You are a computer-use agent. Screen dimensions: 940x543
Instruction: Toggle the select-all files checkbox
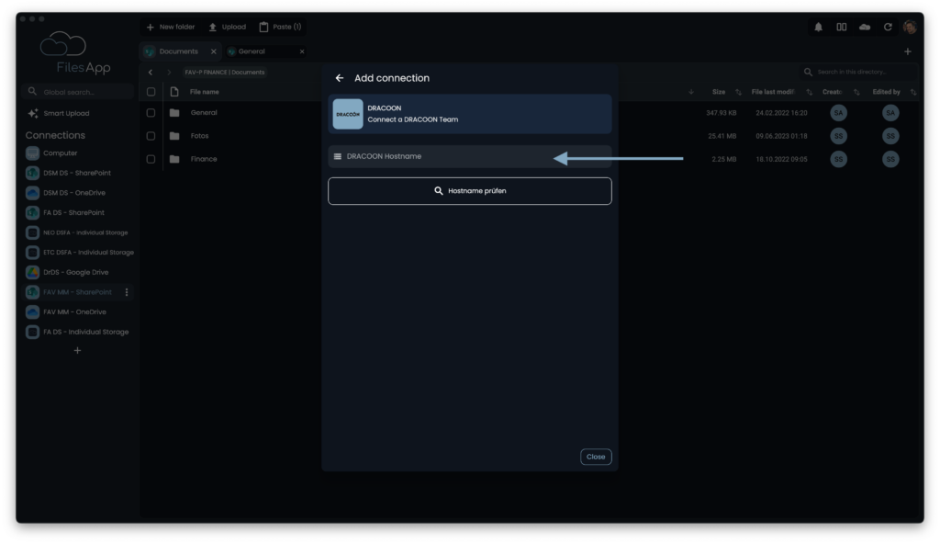[151, 92]
